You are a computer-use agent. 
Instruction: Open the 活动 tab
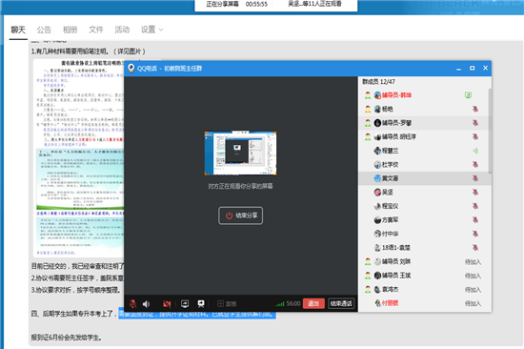[122, 30]
